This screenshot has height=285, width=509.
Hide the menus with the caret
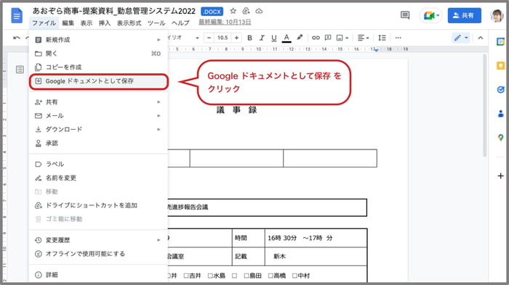point(481,38)
